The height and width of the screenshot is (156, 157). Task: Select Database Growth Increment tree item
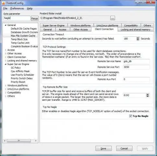coord(24,32)
